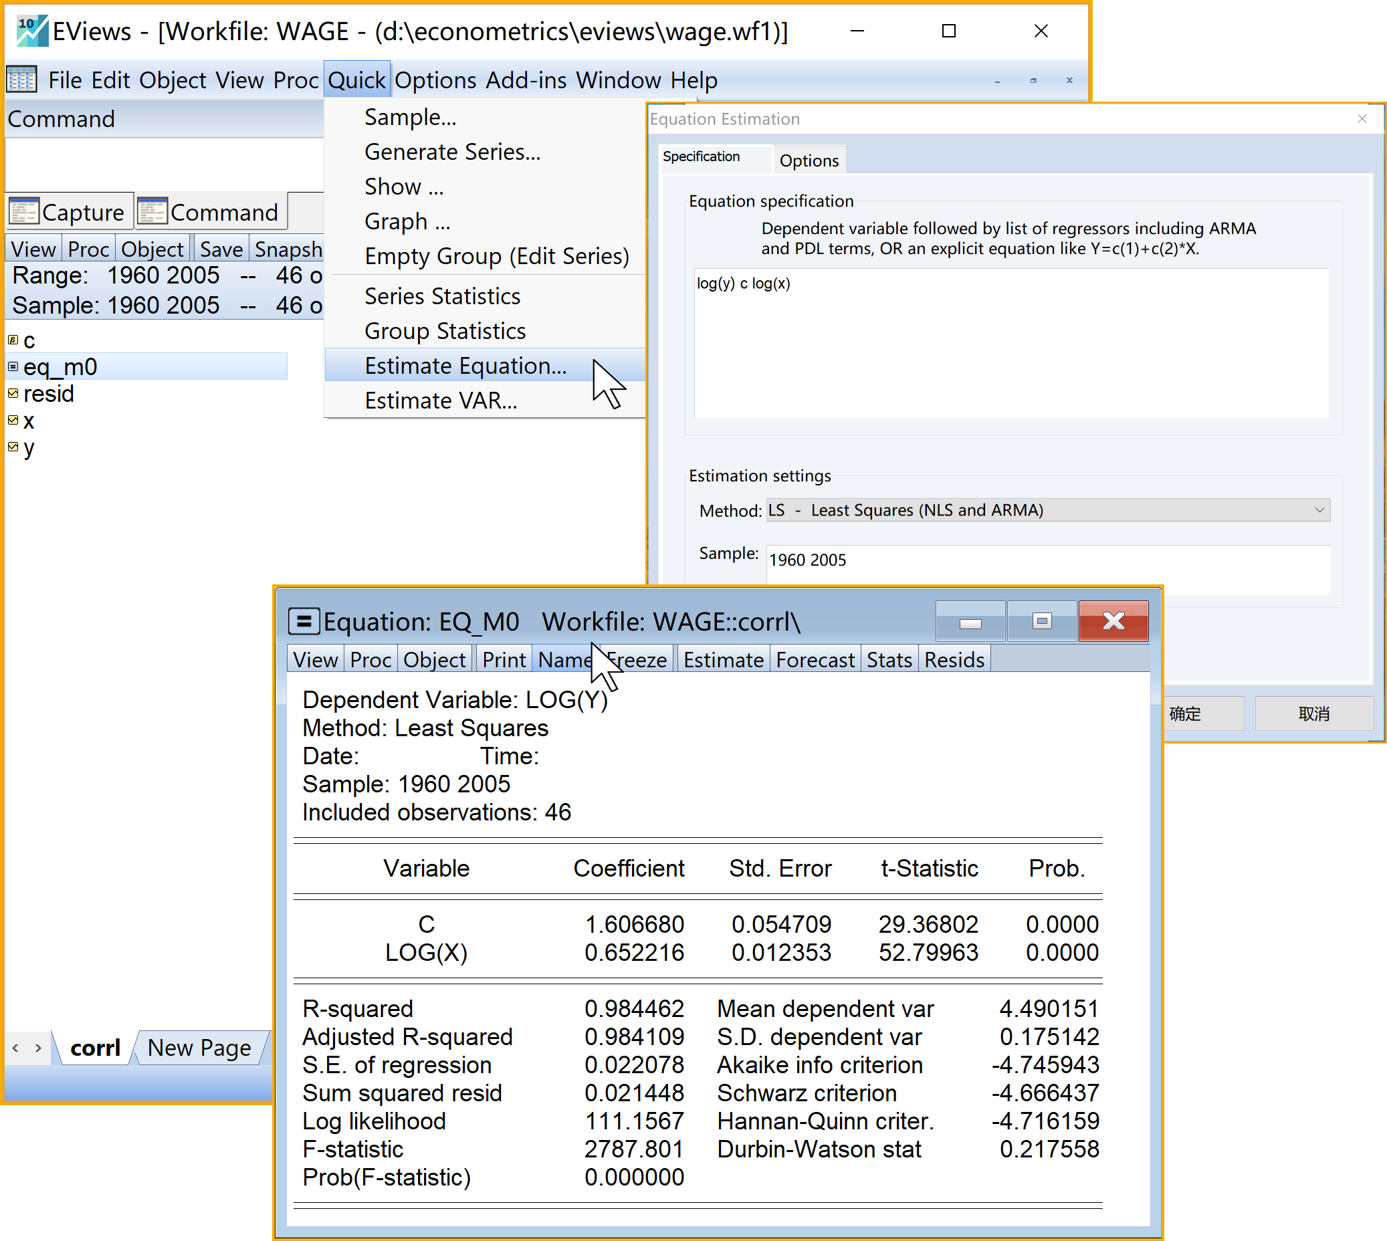This screenshot has height=1241, width=1387.
Task: Choose Estimate VAR... from the Quick menu
Action: pos(441,401)
